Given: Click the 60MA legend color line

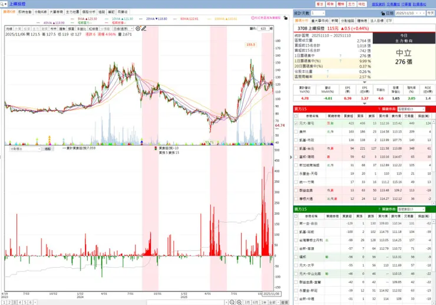Looking at the screenshot, I should tap(175, 19).
